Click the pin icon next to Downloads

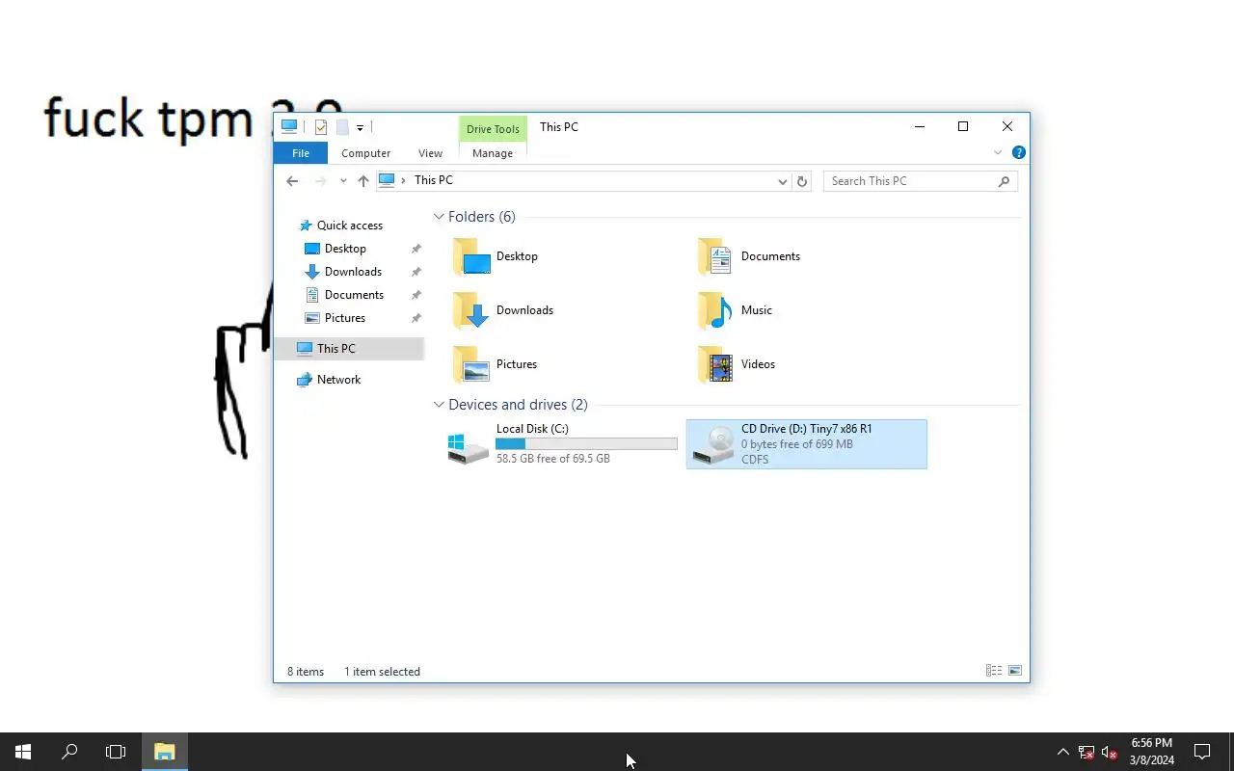(x=416, y=272)
